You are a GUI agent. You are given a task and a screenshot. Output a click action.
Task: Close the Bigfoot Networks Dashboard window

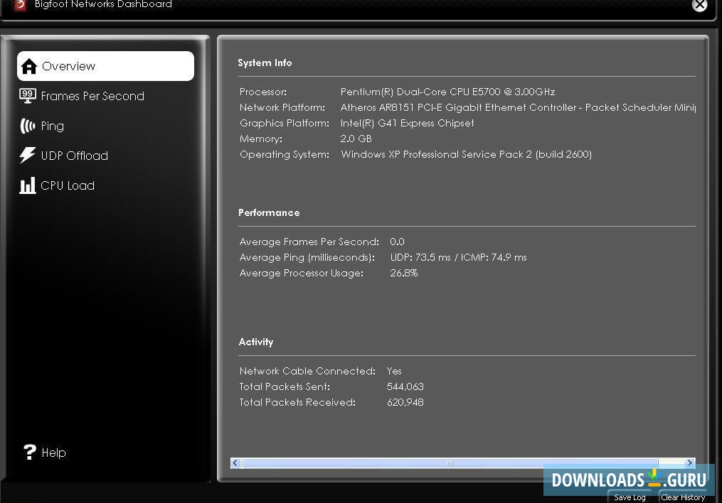pyautogui.click(x=699, y=4)
